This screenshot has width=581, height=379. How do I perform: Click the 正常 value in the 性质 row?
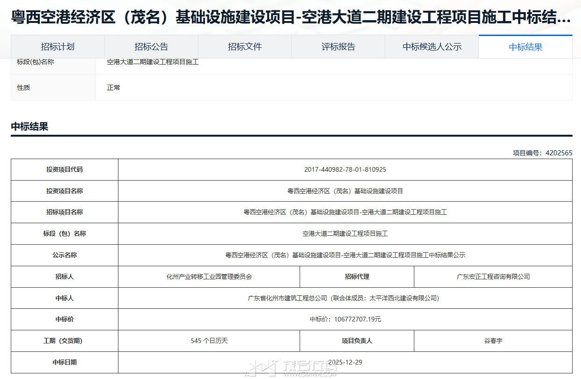(x=113, y=87)
